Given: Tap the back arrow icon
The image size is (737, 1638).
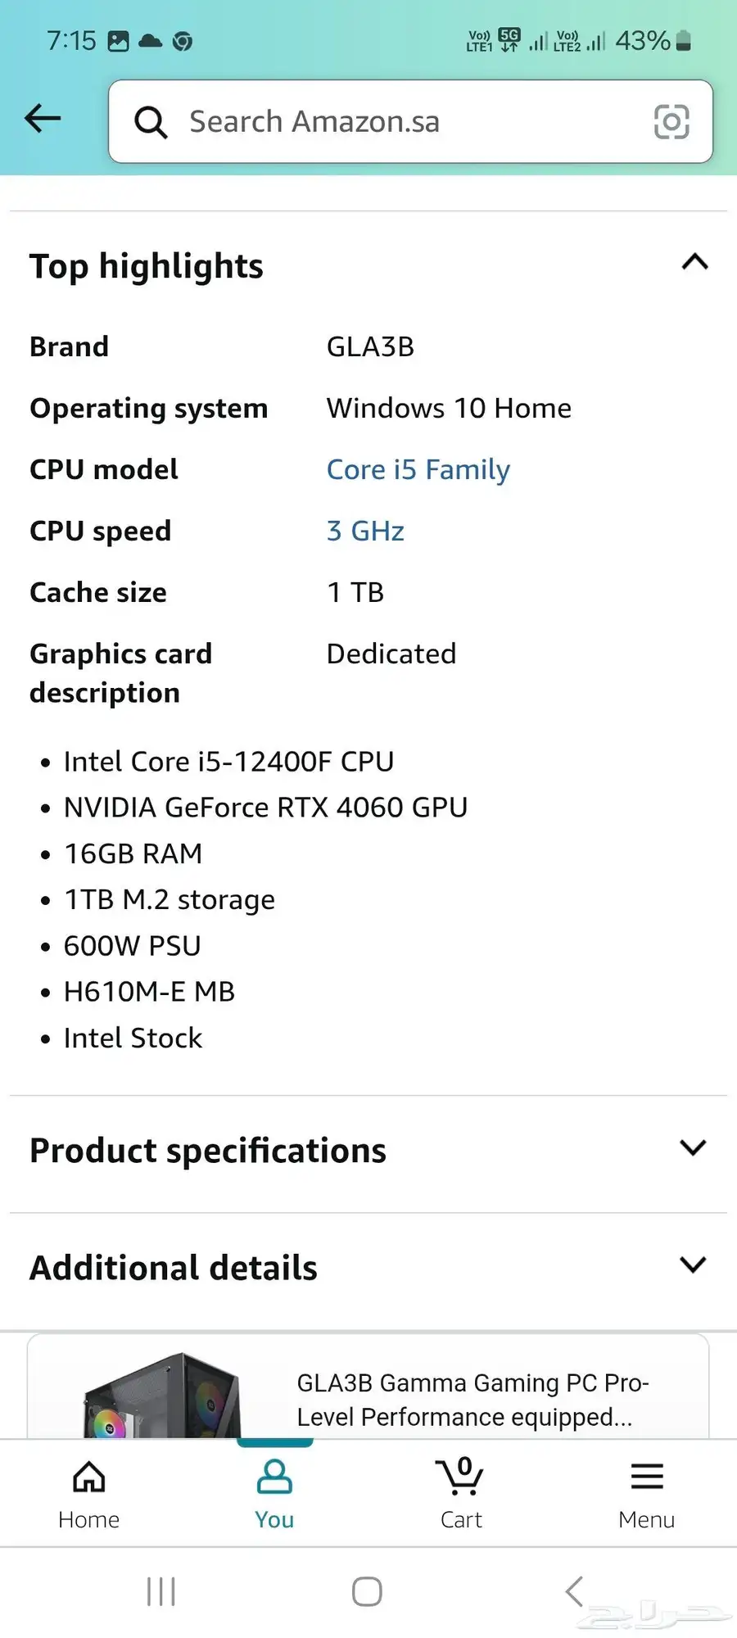Looking at the screenshot, I should [43, 119].
